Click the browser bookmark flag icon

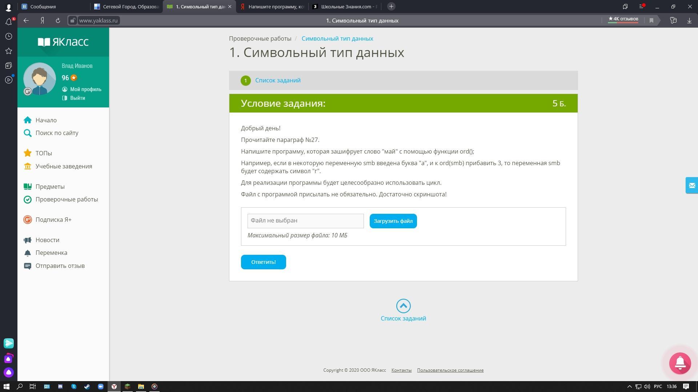tap(651, 21)
